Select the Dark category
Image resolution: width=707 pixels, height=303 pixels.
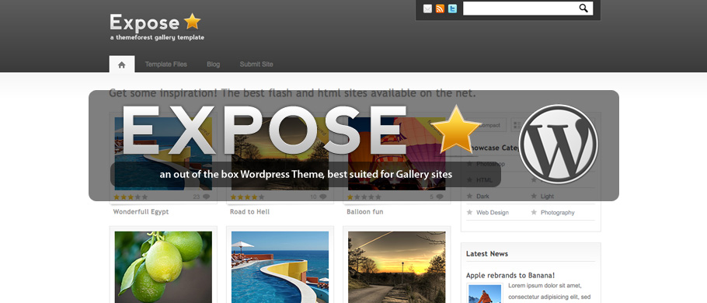(483, 196)
